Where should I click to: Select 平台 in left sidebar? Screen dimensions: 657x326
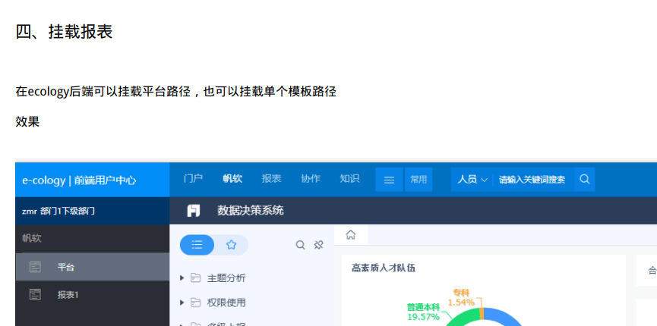pos(93,267)
